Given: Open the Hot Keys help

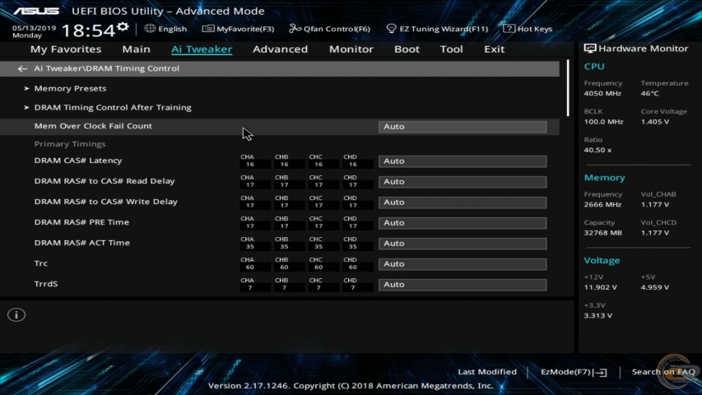Looking at the screenshot, I should pos(528,29).
